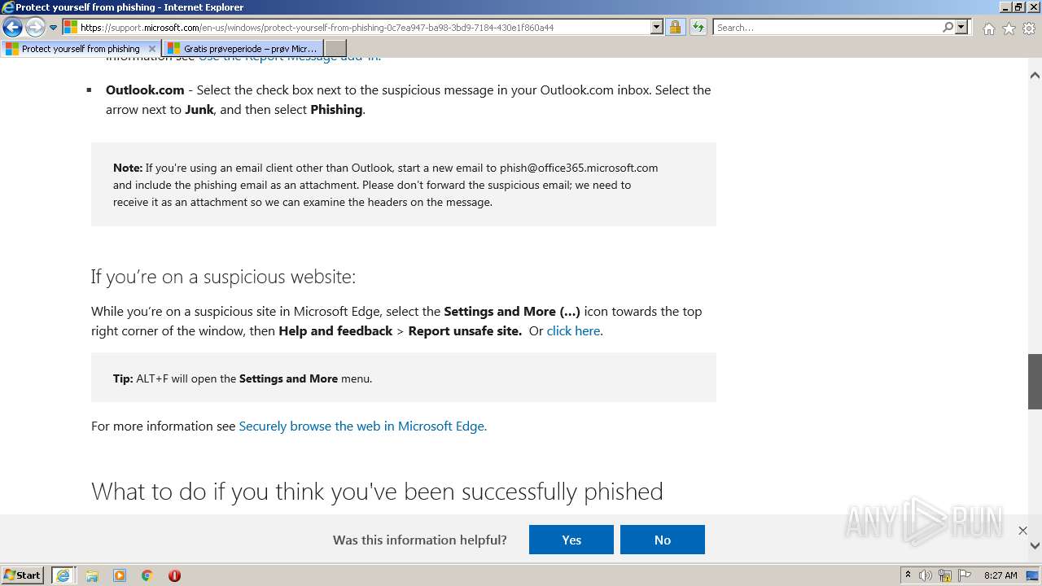Open the Windows Start menu
The image size is (1042, 586).
click(23, 575)
